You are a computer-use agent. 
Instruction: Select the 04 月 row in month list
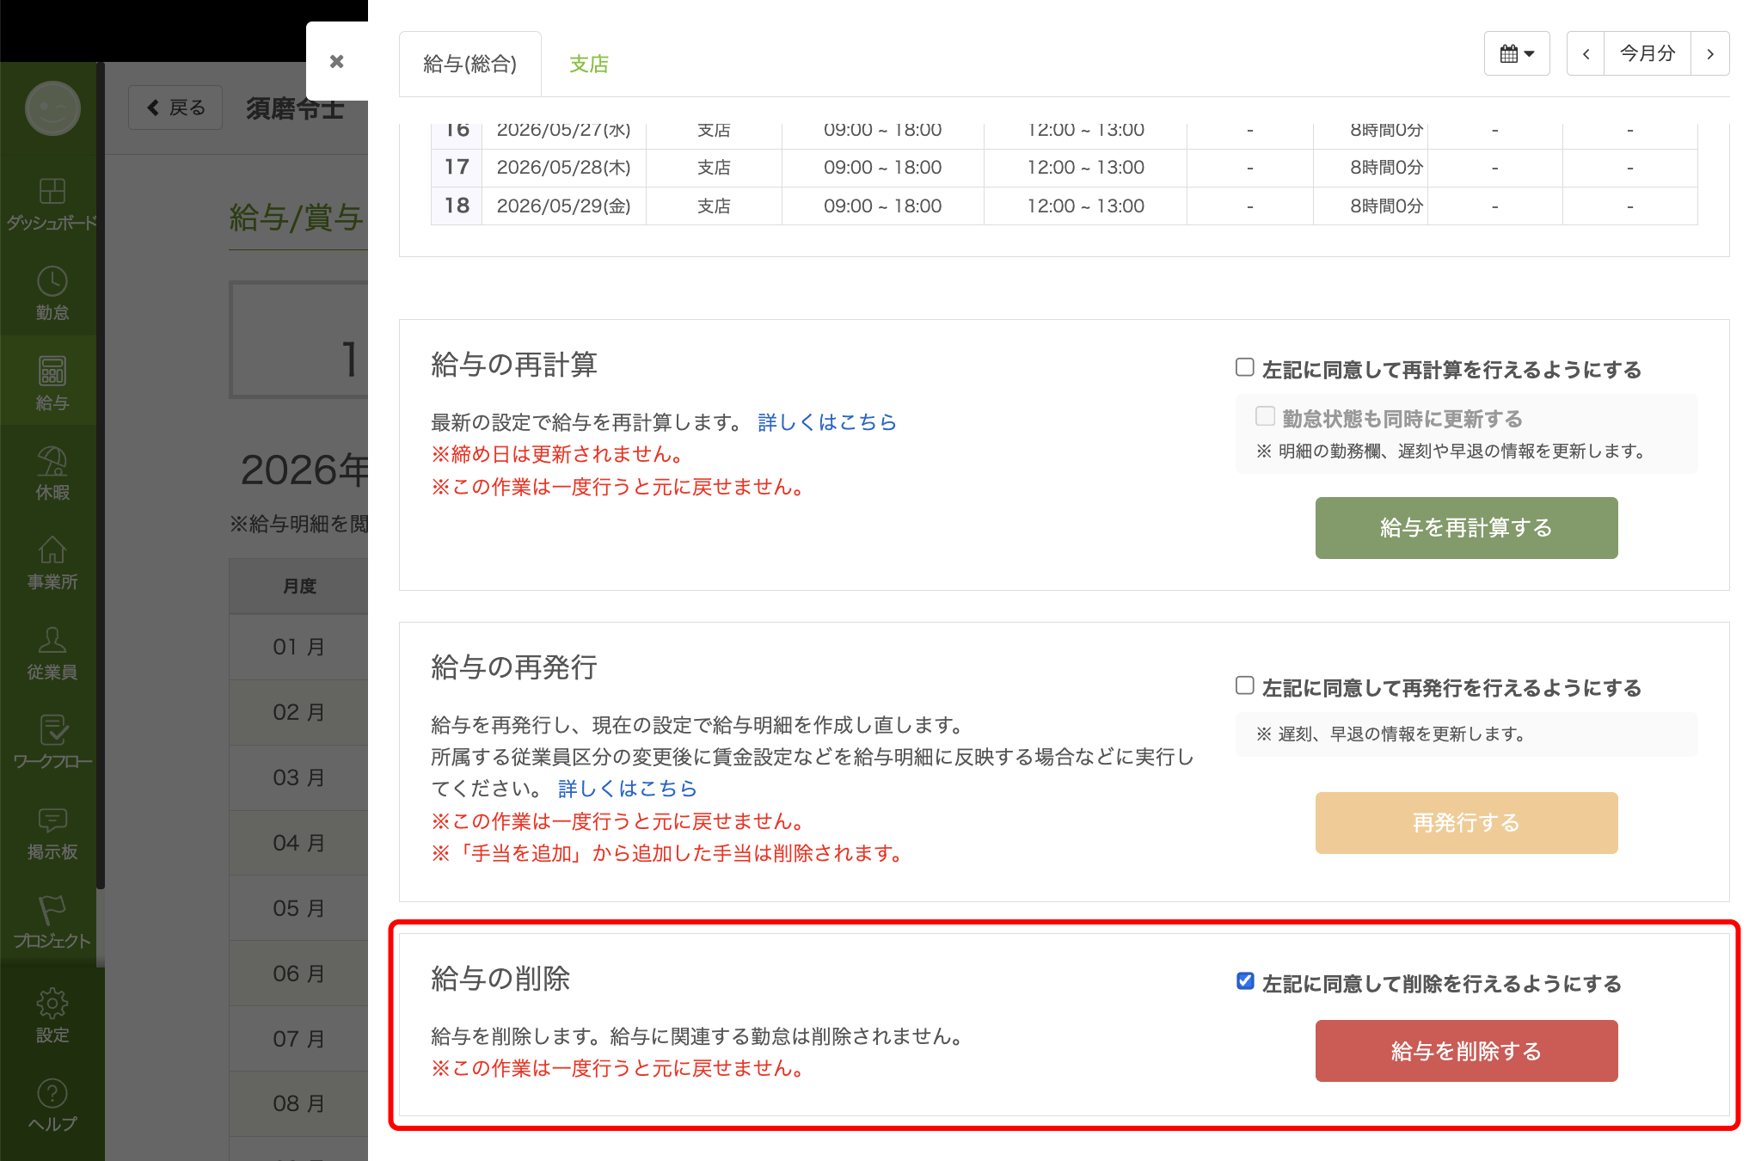pyautogui.click(x=298, y=843)
